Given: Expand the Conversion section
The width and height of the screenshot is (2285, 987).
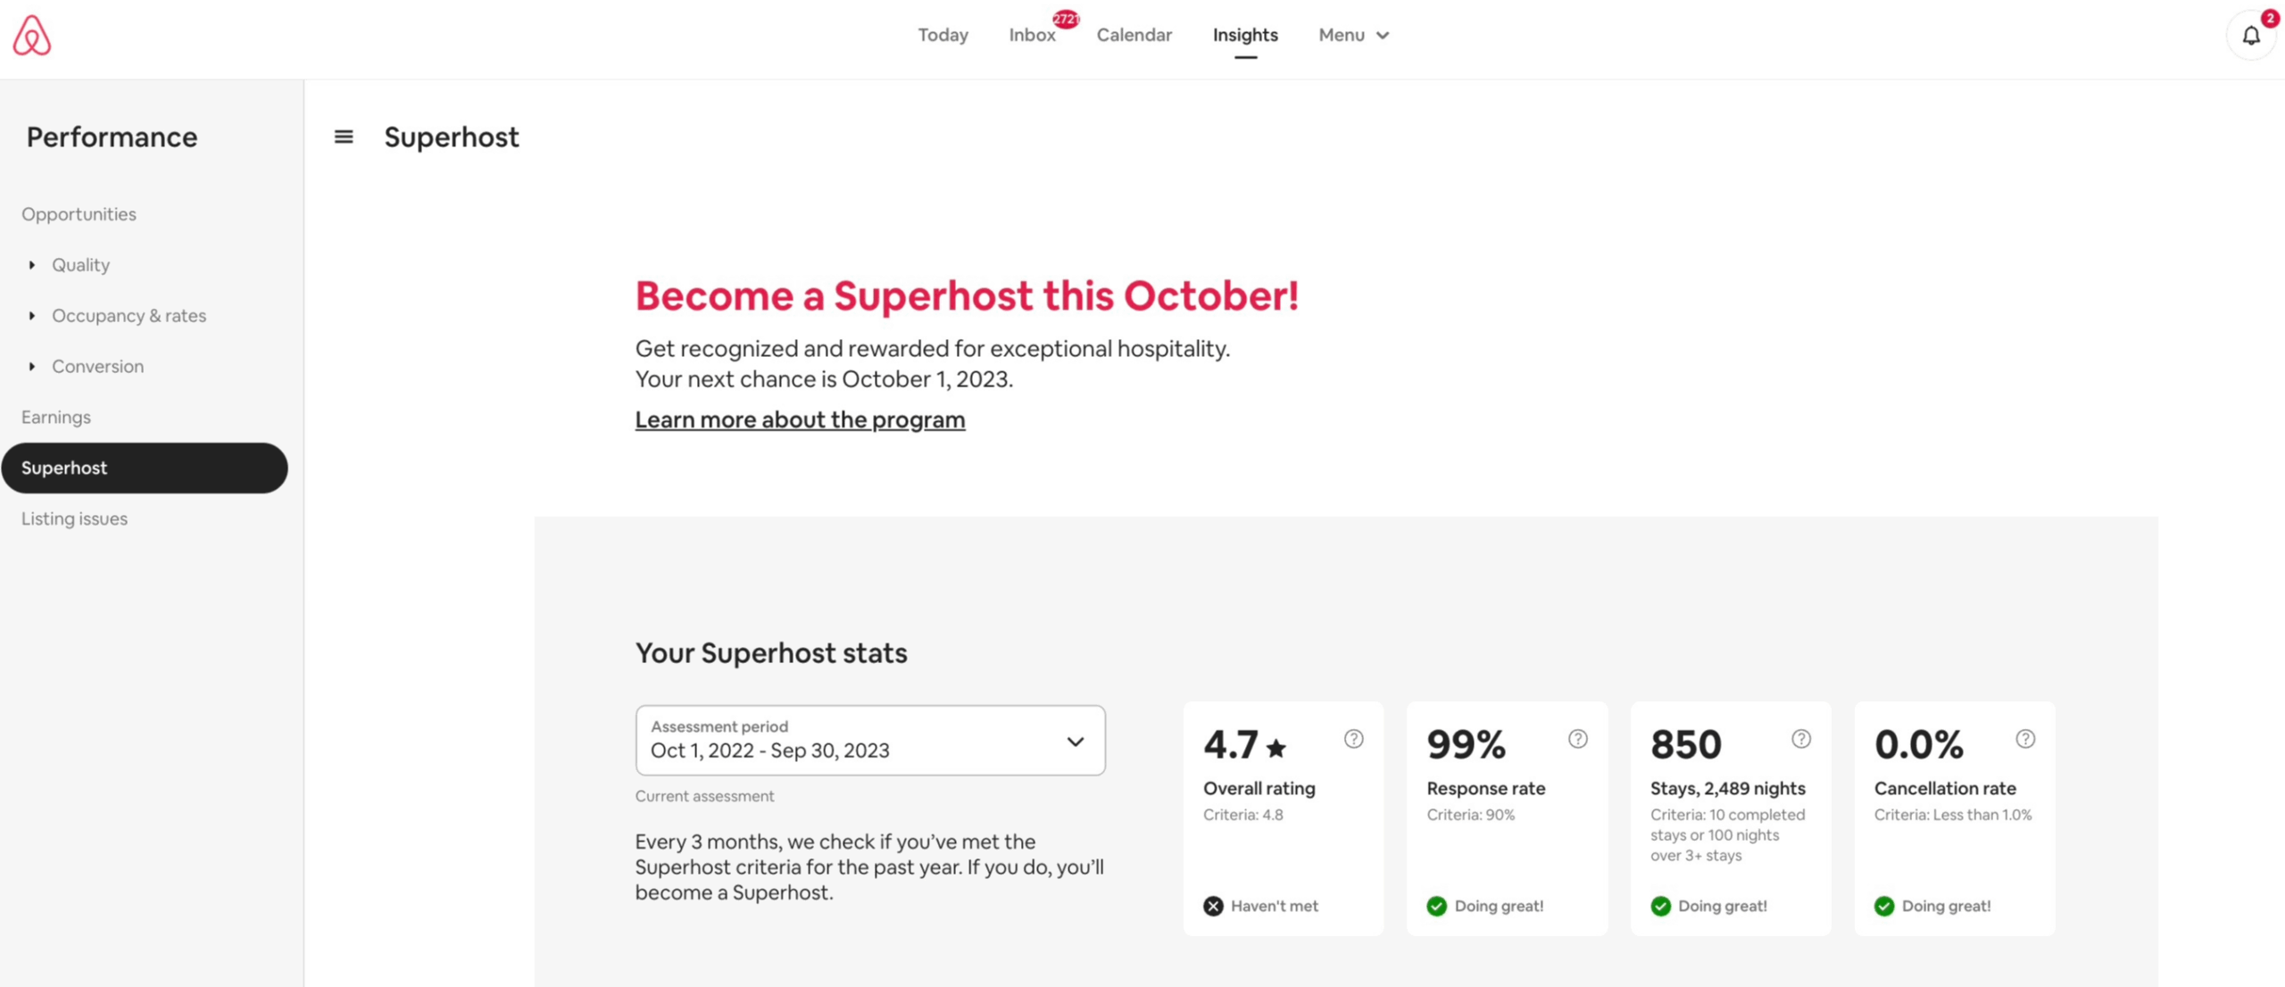Looking at the screenshot, I should pos(97,367).
